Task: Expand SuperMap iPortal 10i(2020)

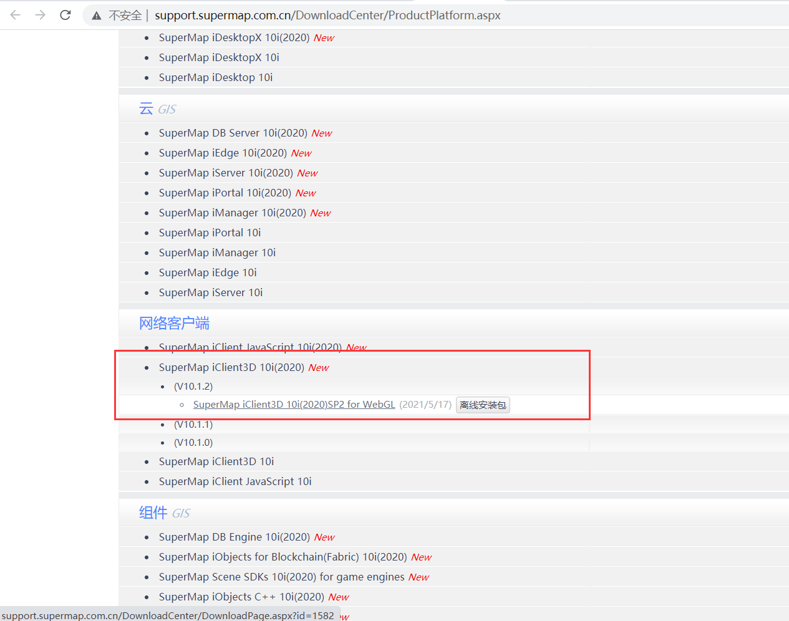Action: [225, 193]
